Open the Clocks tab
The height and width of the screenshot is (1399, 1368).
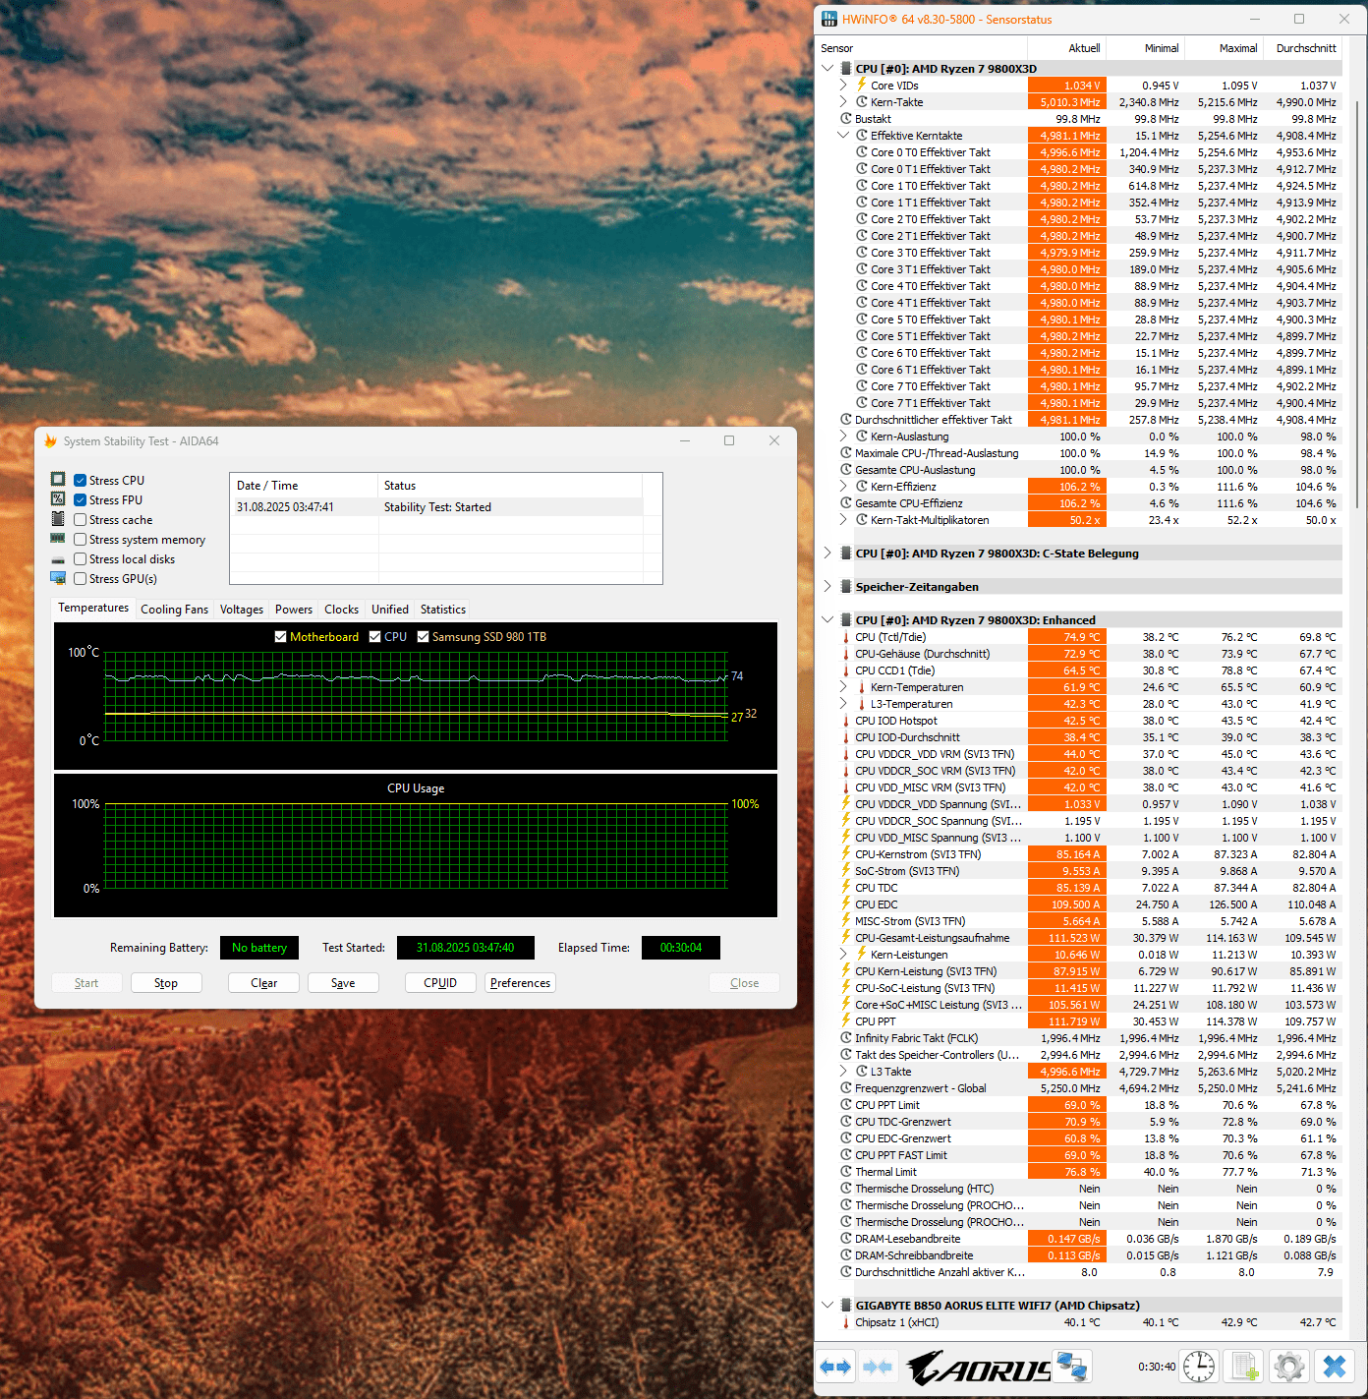coord(341,610)
